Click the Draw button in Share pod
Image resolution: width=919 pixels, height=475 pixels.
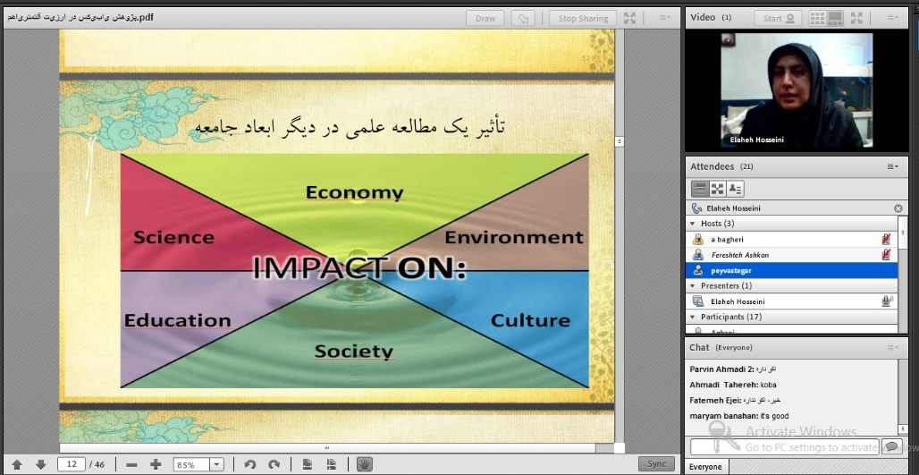tap(485, 18)
